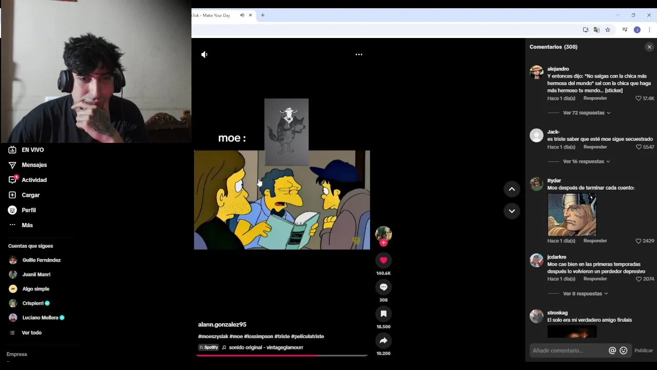
Task: Like alejandro's comment heart
Action: (639, 98)
